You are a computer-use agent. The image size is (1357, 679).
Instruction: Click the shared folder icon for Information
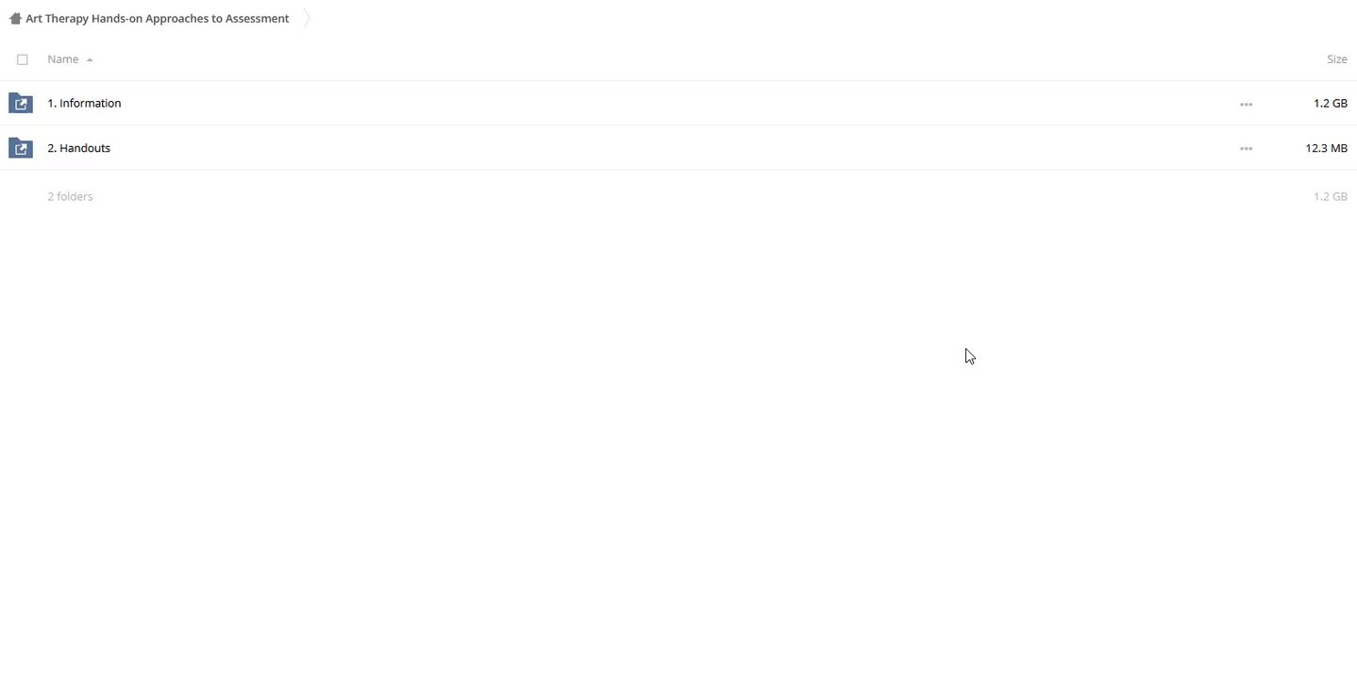click(21, 103)
